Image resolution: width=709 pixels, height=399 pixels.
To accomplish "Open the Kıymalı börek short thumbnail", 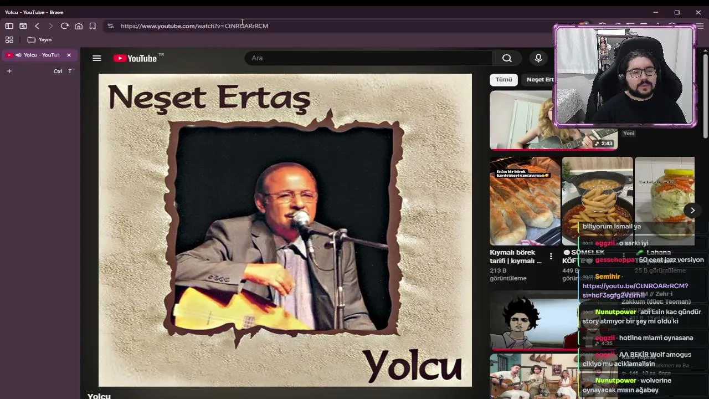I will [x=525, y=201].
